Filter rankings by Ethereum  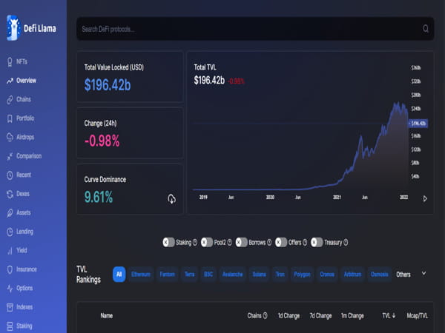coord(141,275)
